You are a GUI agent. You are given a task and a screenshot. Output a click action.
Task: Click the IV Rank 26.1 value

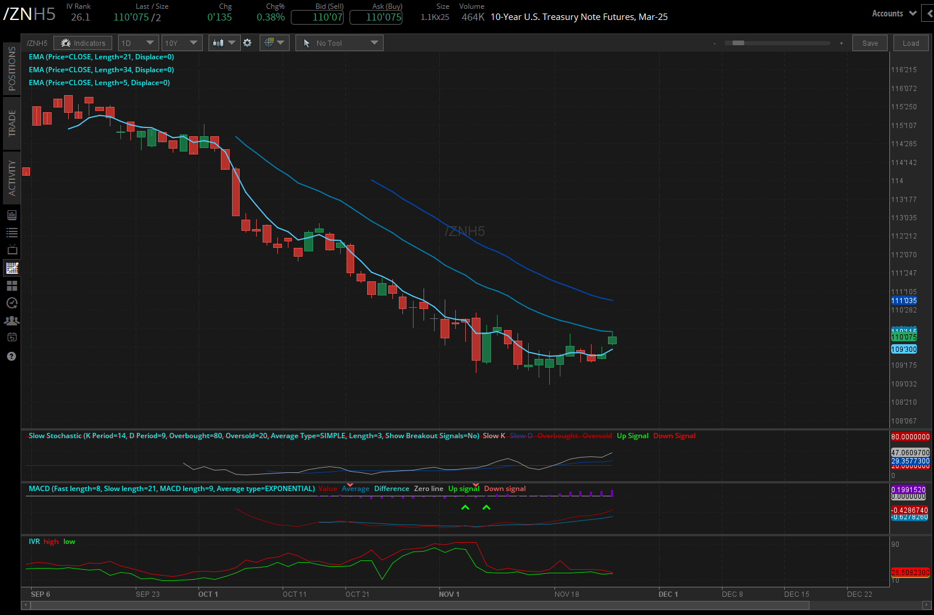pos(80,17)
